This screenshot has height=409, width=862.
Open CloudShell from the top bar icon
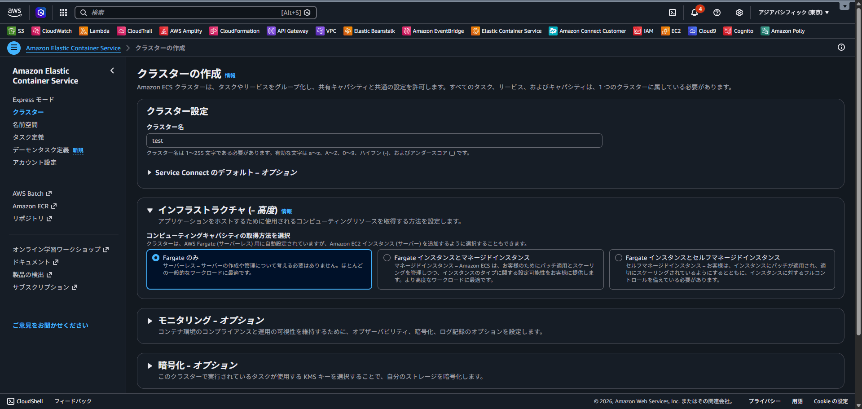click(x=673, y=13)
